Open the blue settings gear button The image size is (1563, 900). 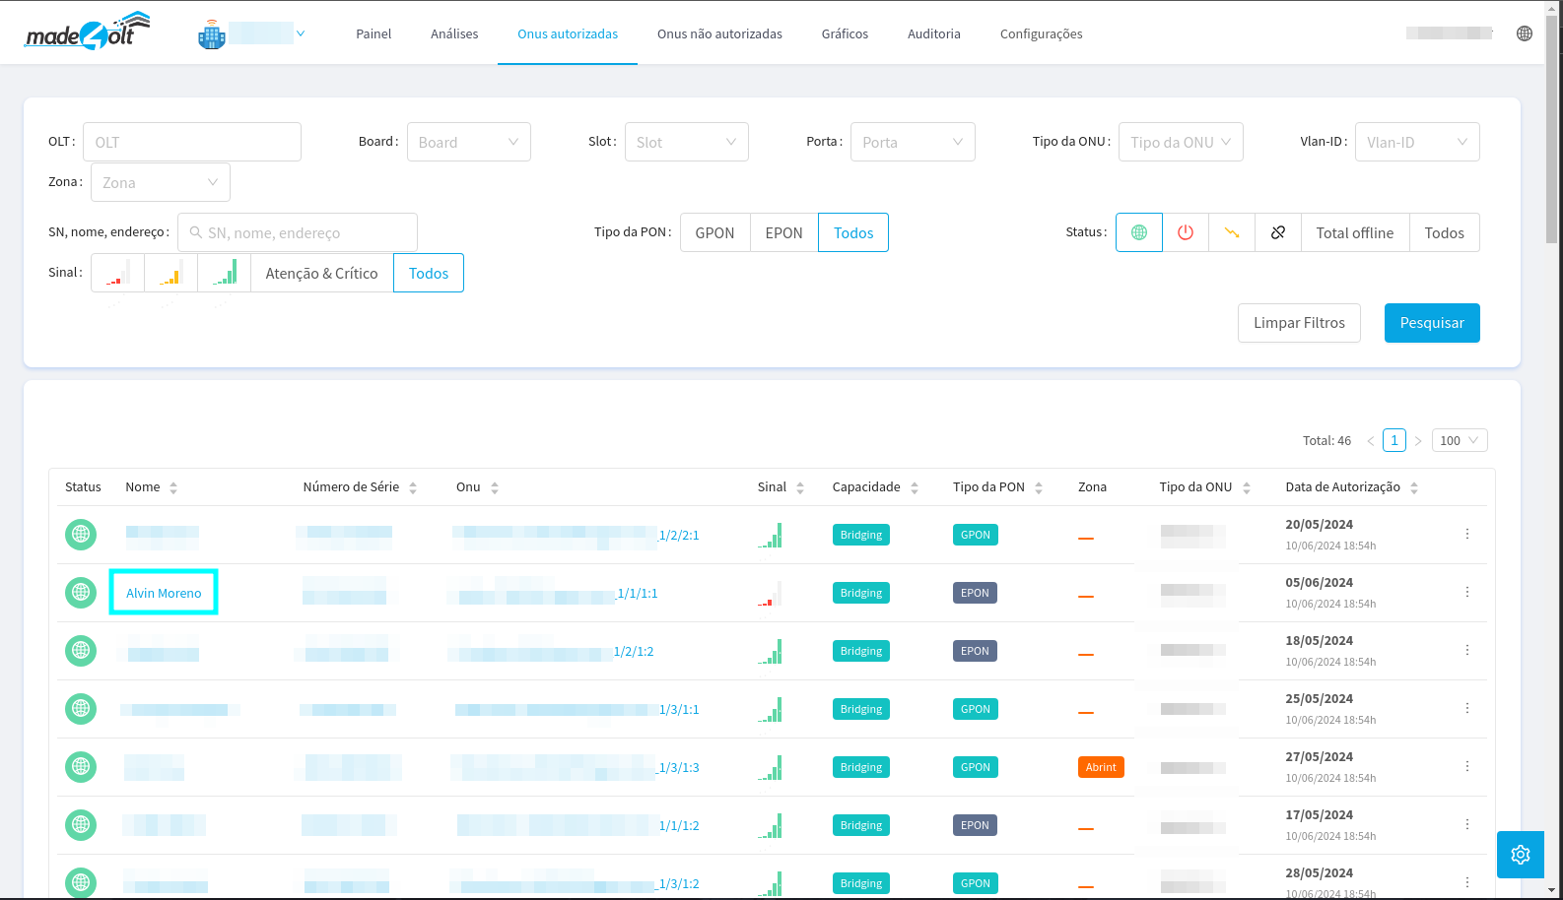coord(1520,854)
